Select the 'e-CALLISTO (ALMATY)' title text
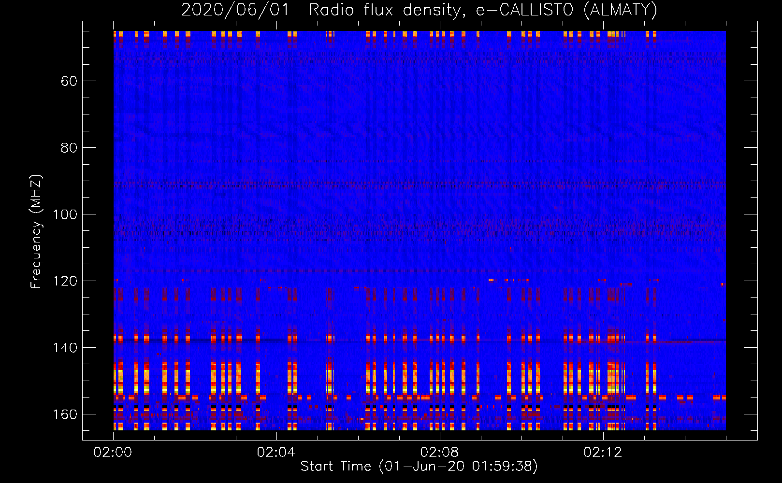 (566, 10)
